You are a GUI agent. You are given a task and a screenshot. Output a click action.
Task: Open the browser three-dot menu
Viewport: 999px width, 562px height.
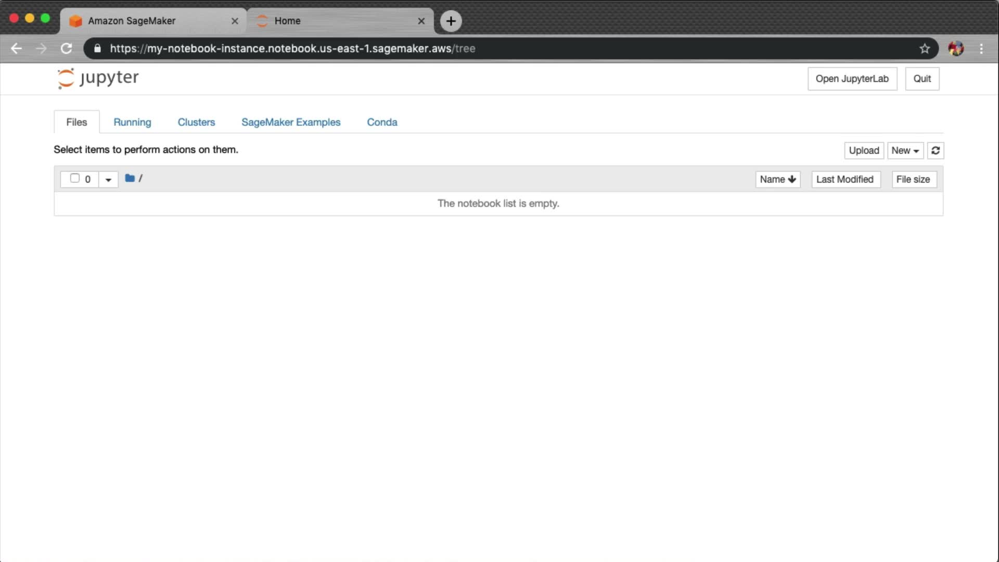tap(981, 48)
